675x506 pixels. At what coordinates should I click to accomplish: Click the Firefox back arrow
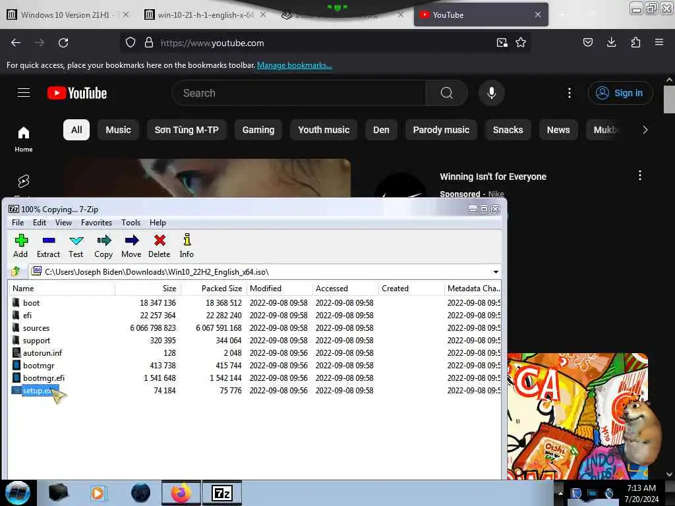(16, 43)
